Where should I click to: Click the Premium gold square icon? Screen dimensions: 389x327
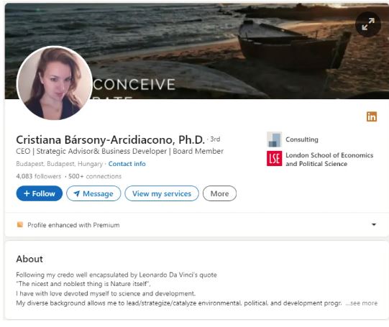coord(20,225)
